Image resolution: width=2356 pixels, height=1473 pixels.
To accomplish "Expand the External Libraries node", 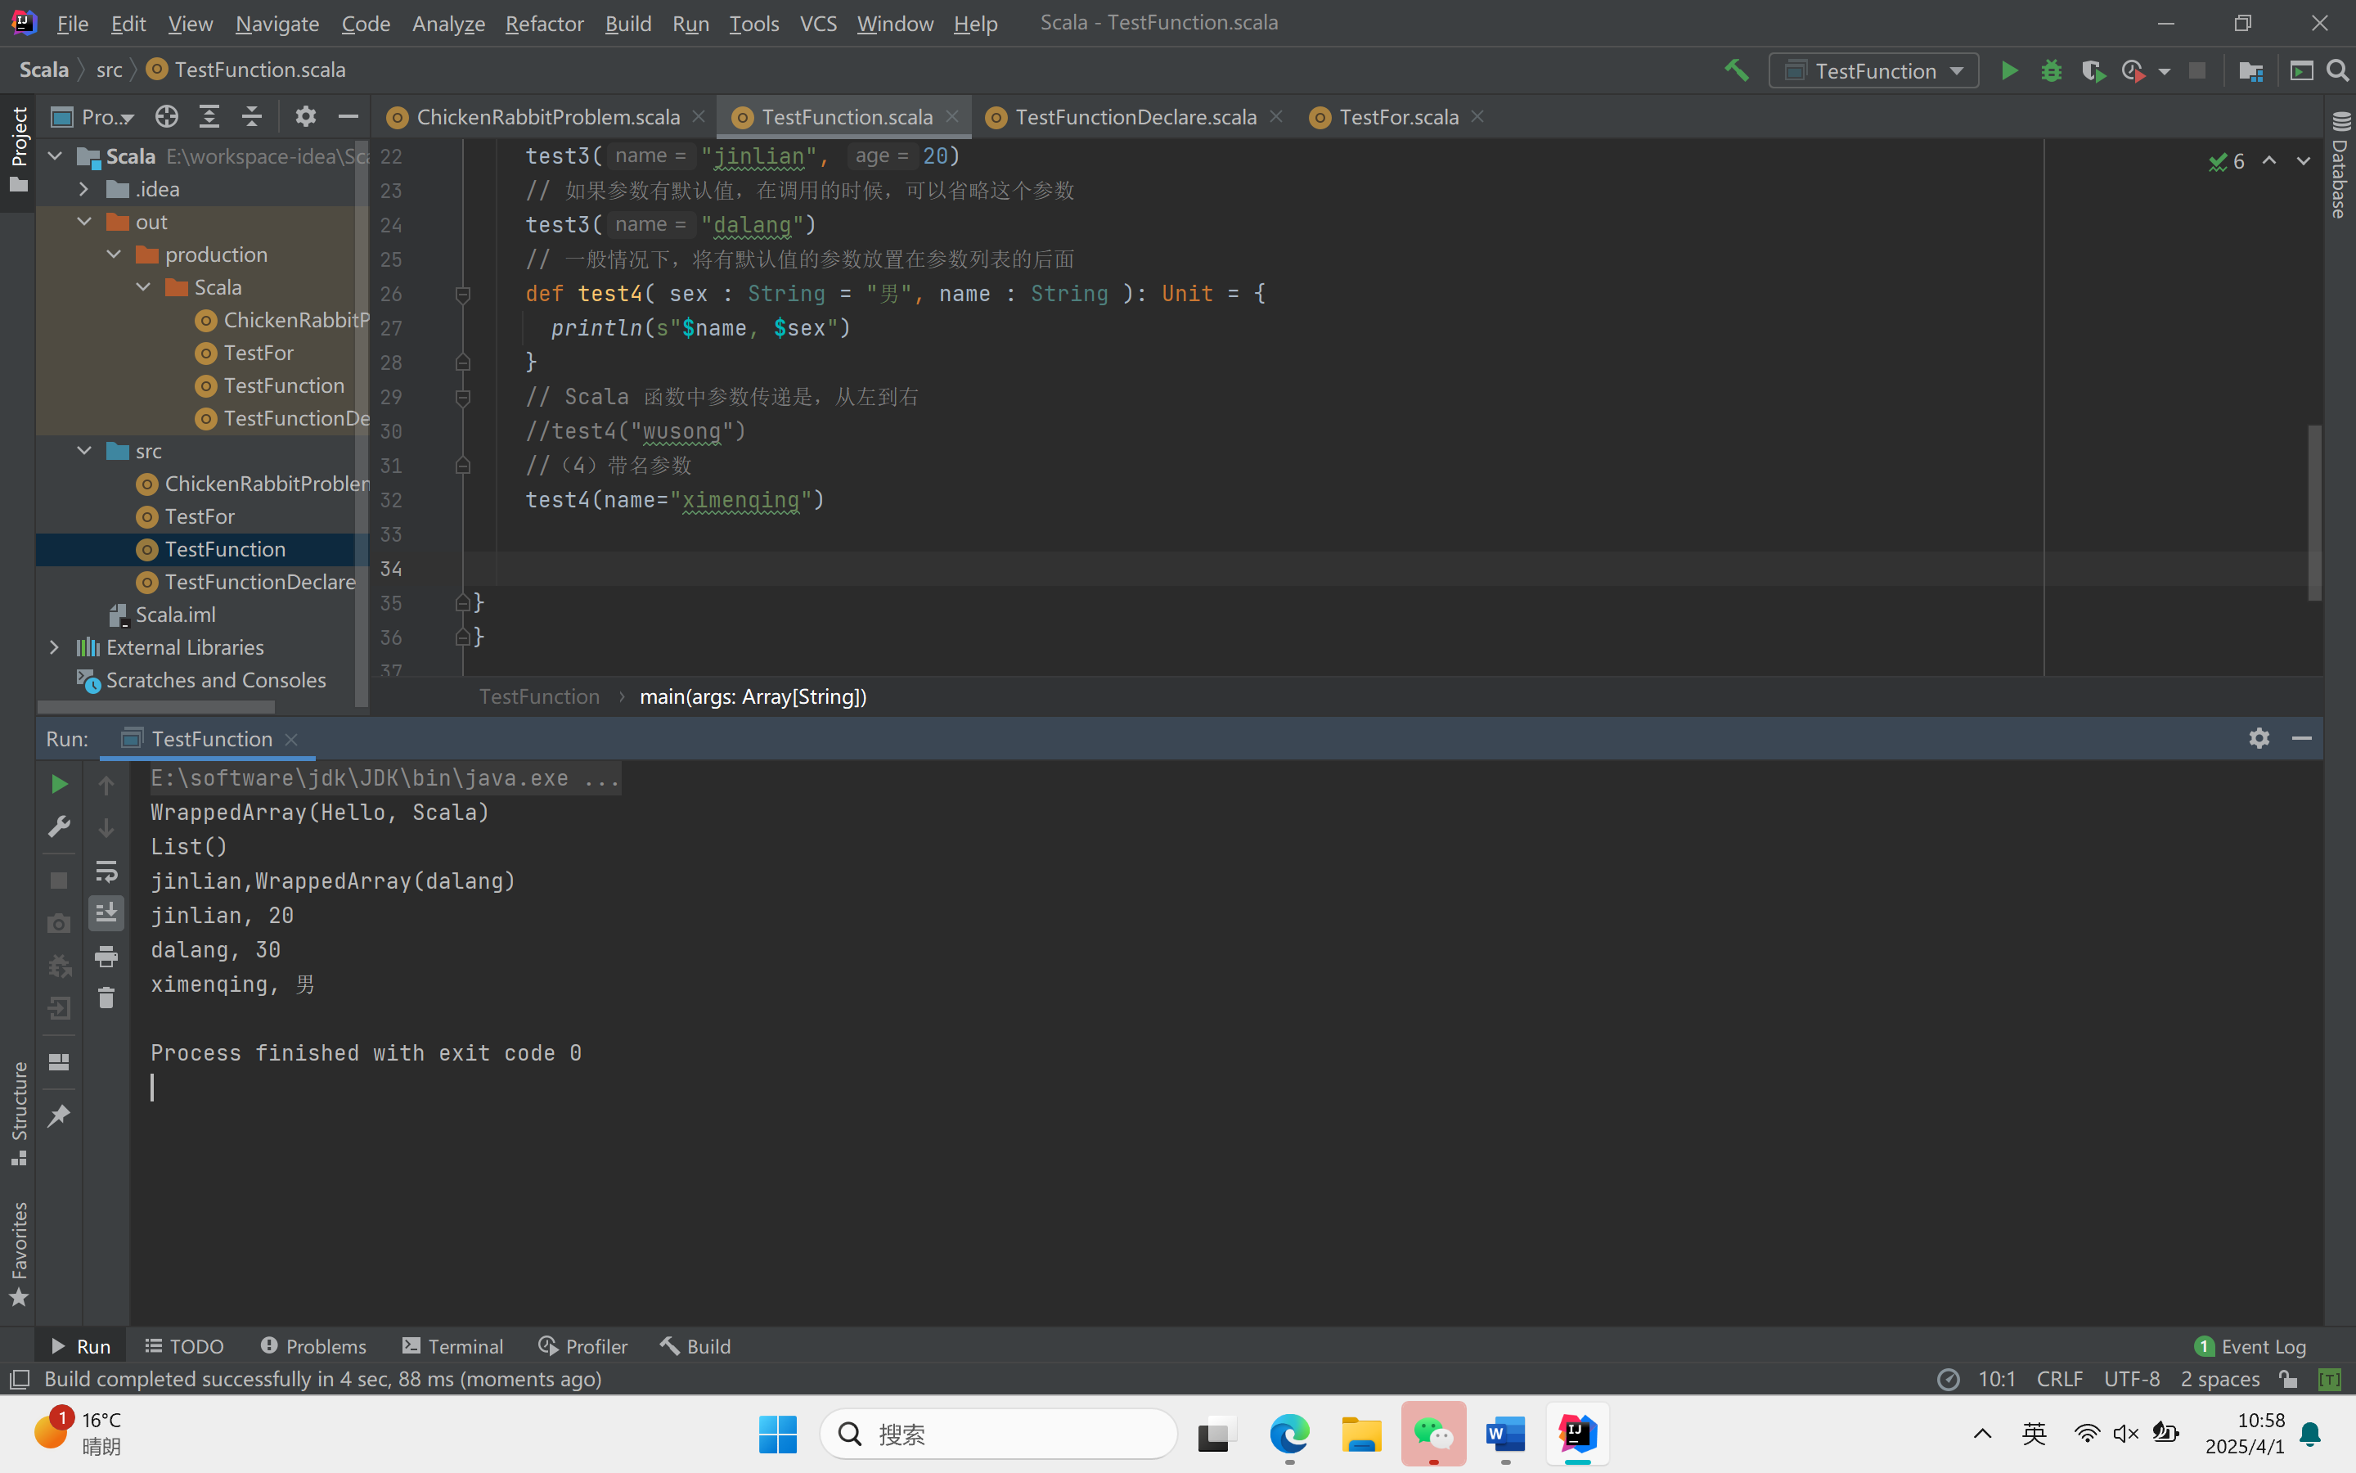I will pos(55,646).
